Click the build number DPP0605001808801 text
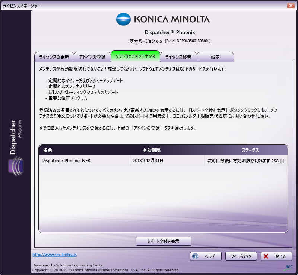The height and width of the screenshot is (275, 298). click(188, 41)
